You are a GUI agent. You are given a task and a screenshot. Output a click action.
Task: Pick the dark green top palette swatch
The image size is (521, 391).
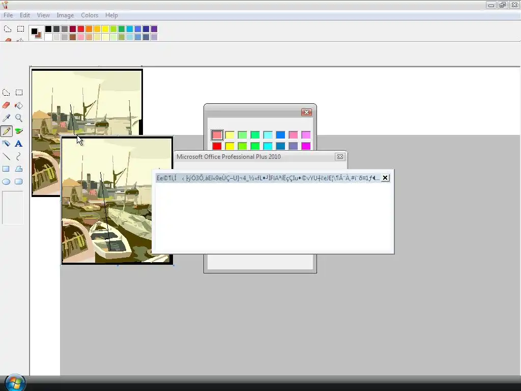pos(122,29)
